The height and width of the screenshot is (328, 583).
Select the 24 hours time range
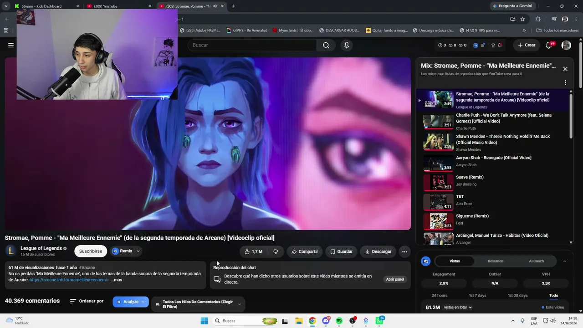pyautogui.click(x=440, y=296)
